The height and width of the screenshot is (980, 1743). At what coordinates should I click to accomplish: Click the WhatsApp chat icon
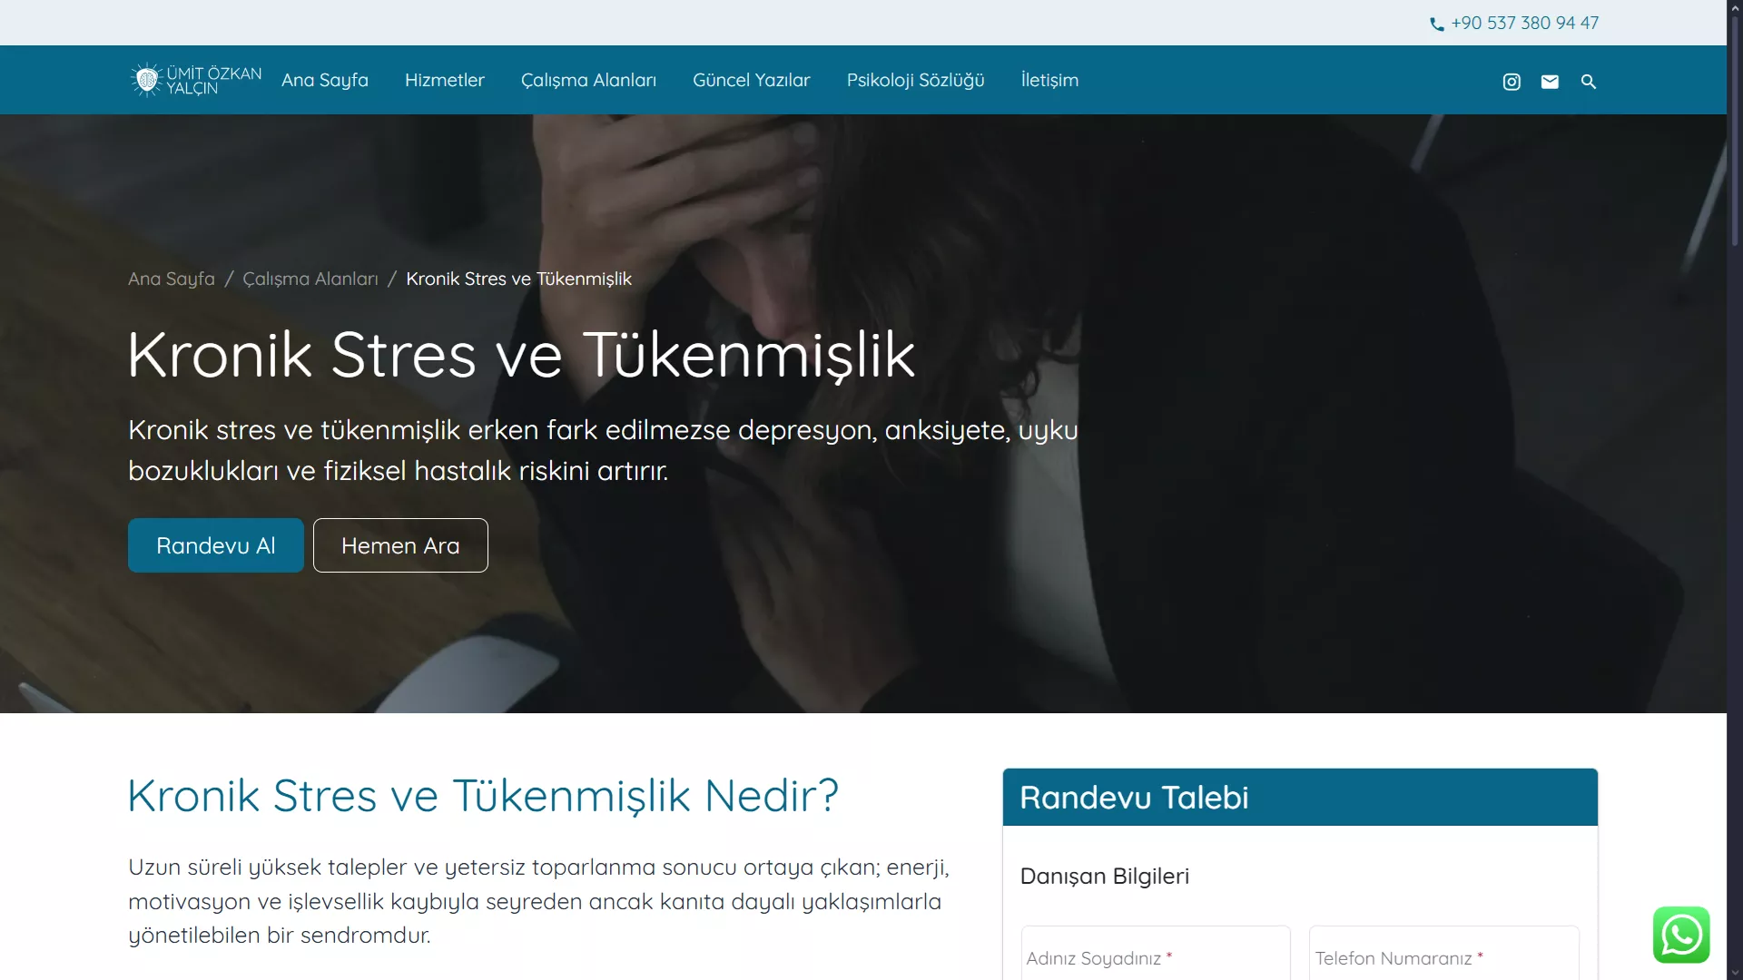pos(1681,935)
